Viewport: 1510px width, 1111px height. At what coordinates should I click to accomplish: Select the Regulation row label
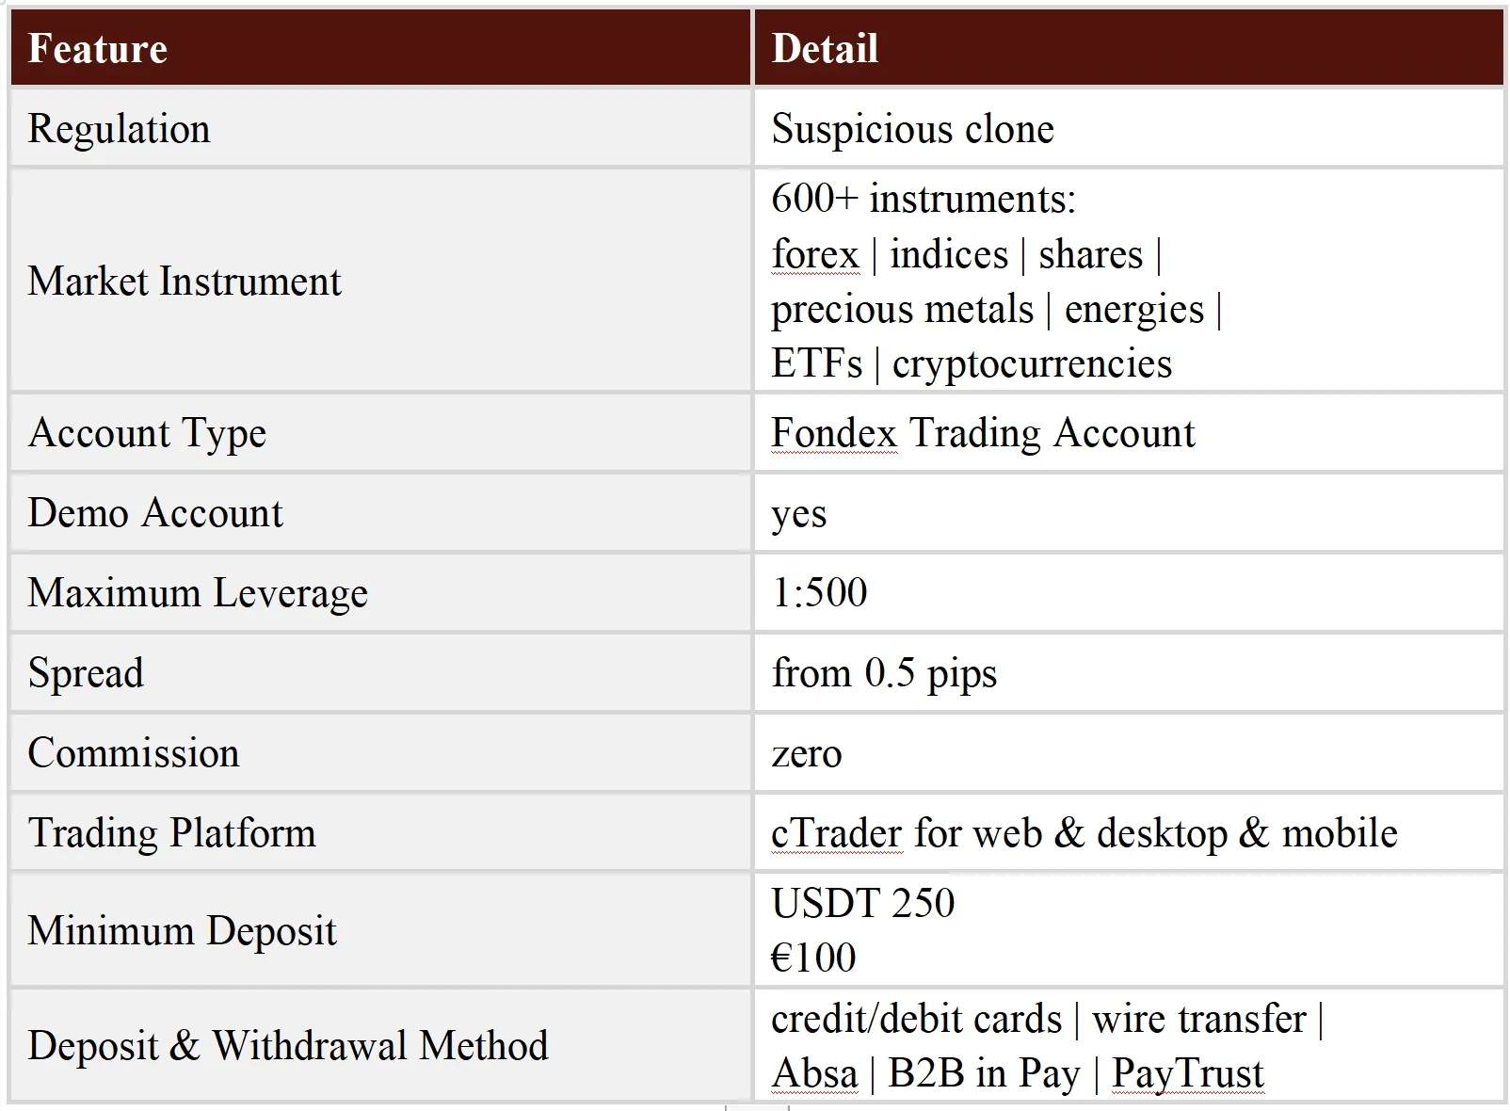pyautogui.click(x=119, y=129)
